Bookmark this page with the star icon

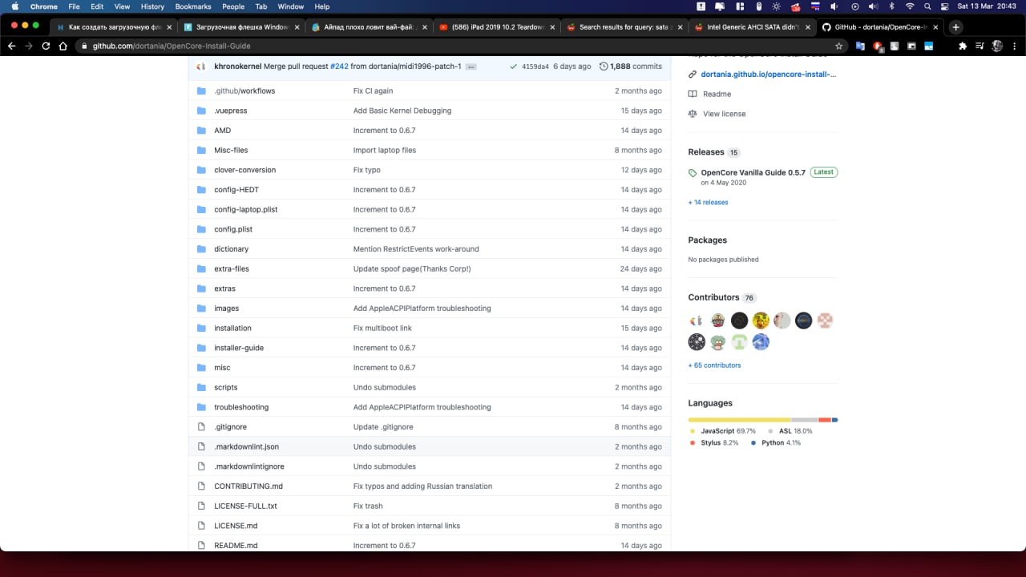click(x=838, y=46)
